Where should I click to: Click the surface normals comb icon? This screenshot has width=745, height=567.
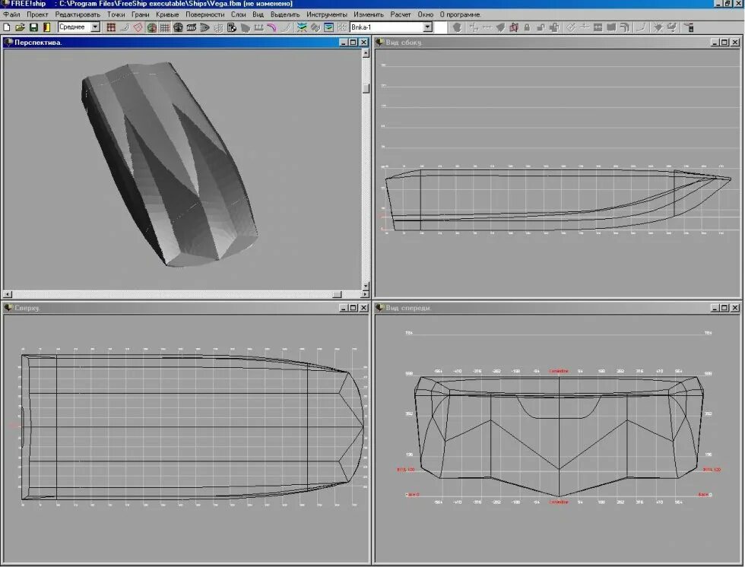click(258, 27)
